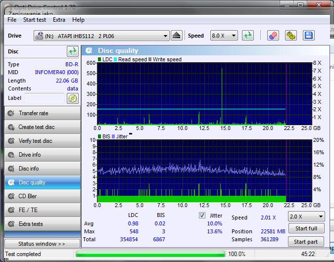This screenshot has height=262, width=334.
Task: Click into the disc Label input field
Action: click(x=44, y=98)
